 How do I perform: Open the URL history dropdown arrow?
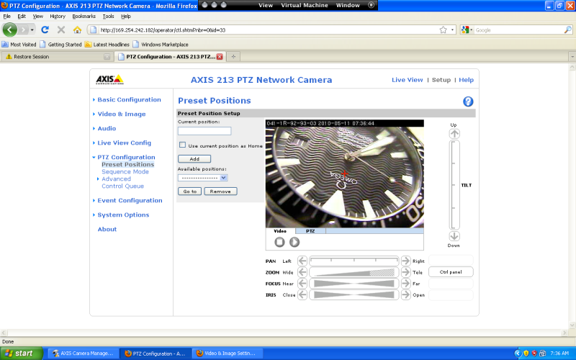tap(453, 30)
